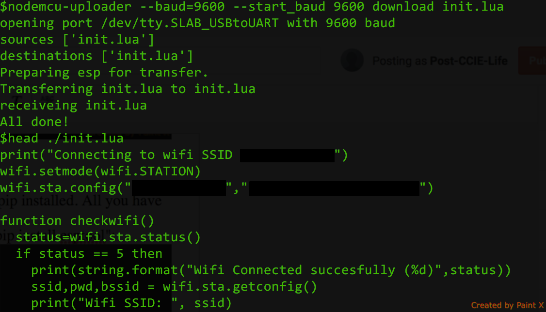The height and width of the screenshot is (312, 546).
Task: Click the profile avatar beside "Posting as"
Action: 352,60
